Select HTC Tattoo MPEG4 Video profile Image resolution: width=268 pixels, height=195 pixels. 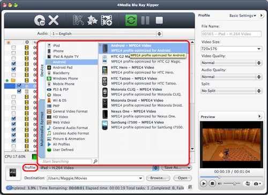pyautogui.click(x=144, y=81)
